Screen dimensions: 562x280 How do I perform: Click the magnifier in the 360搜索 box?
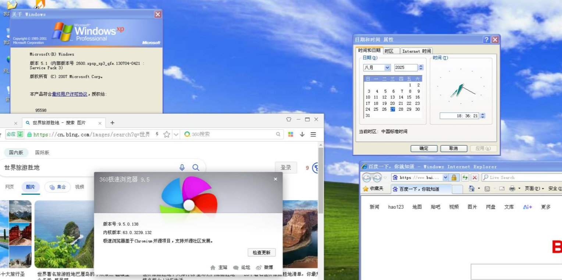(x=278, y=134)
